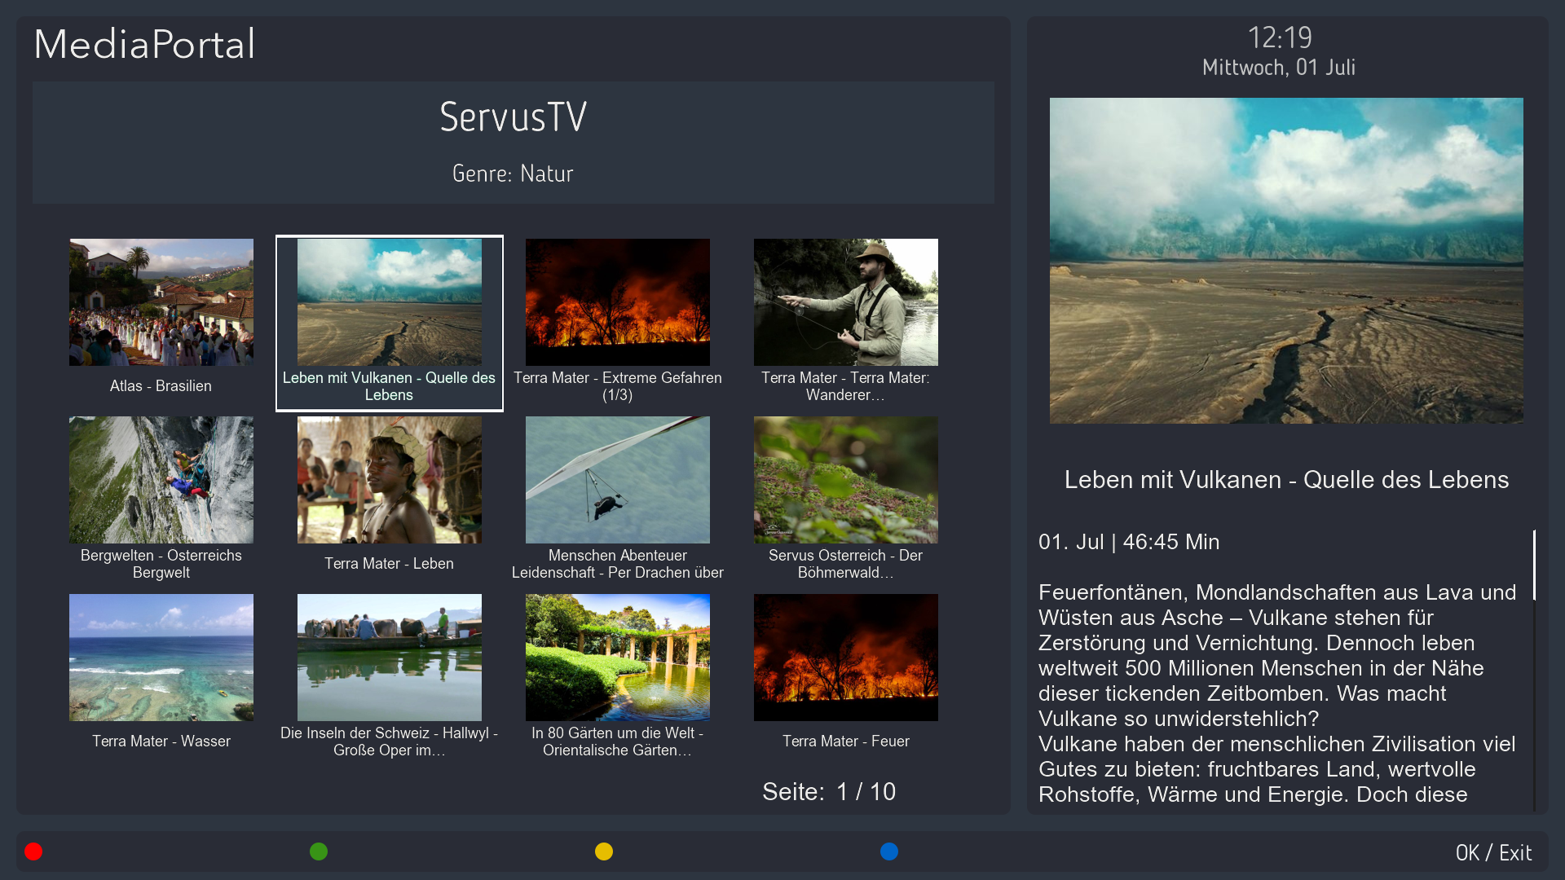Screen dimensions: 1565x880
Task: Select Terra Mater - Leben thumbnail
Action: pyautogui.click(x=390, y=480)
